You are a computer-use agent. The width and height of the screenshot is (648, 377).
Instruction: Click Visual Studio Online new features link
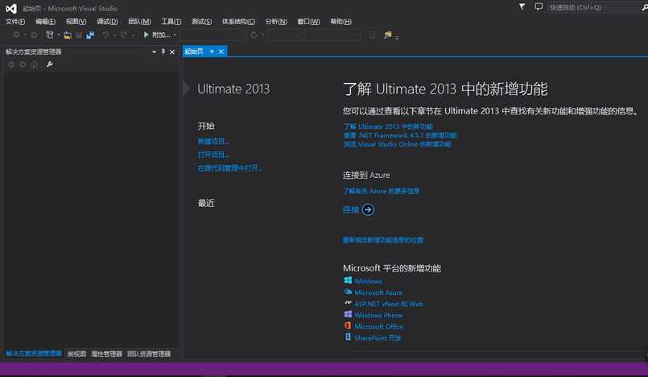point(397,144)
